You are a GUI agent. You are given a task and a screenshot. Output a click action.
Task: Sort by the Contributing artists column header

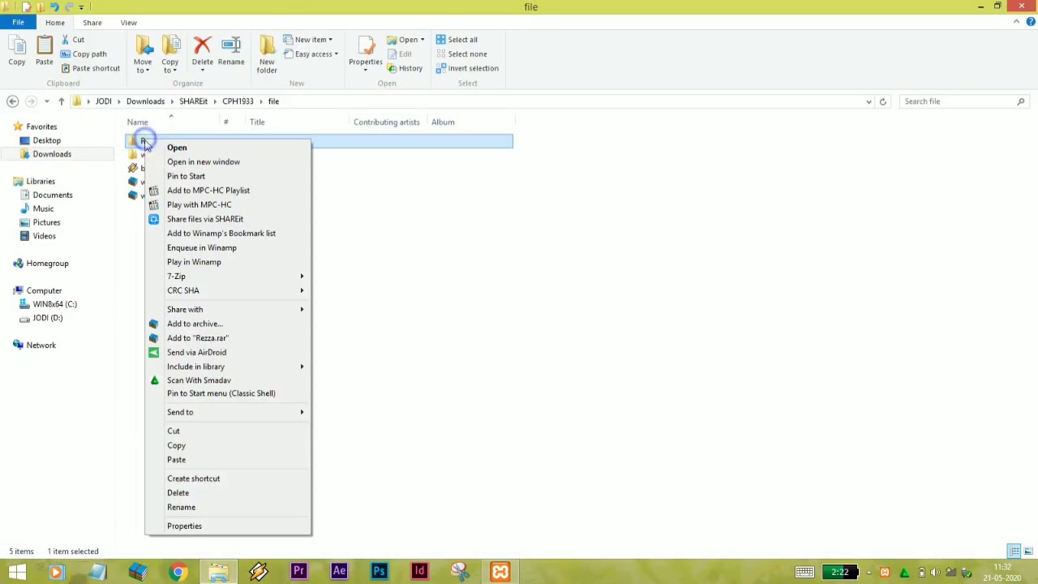387,122
